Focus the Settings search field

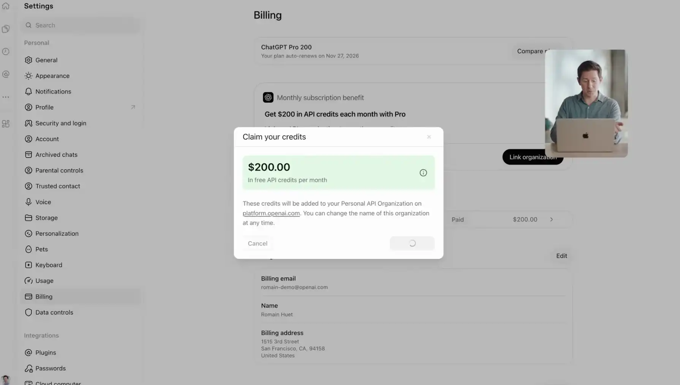tap(81, 25)
